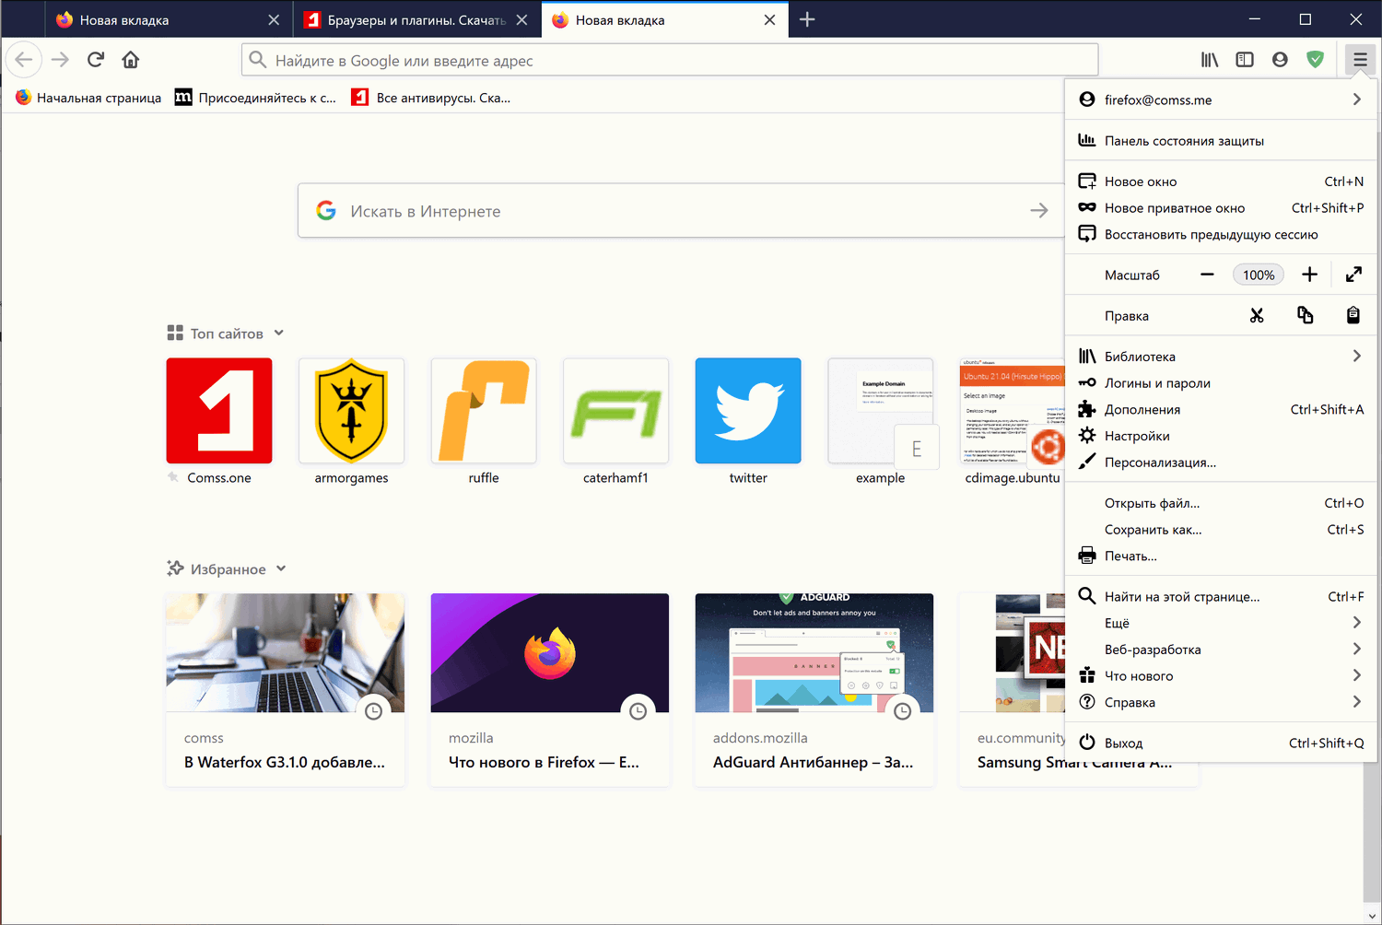This screenshot has height=925, width=1382.
Task: Enter fullscreen mode via arrows icon
Action: (1353, 275)
